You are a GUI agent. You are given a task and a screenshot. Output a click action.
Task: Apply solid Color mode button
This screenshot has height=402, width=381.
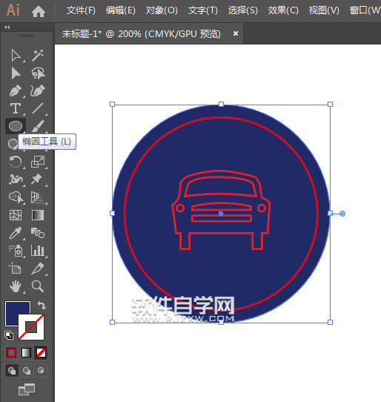12,352
